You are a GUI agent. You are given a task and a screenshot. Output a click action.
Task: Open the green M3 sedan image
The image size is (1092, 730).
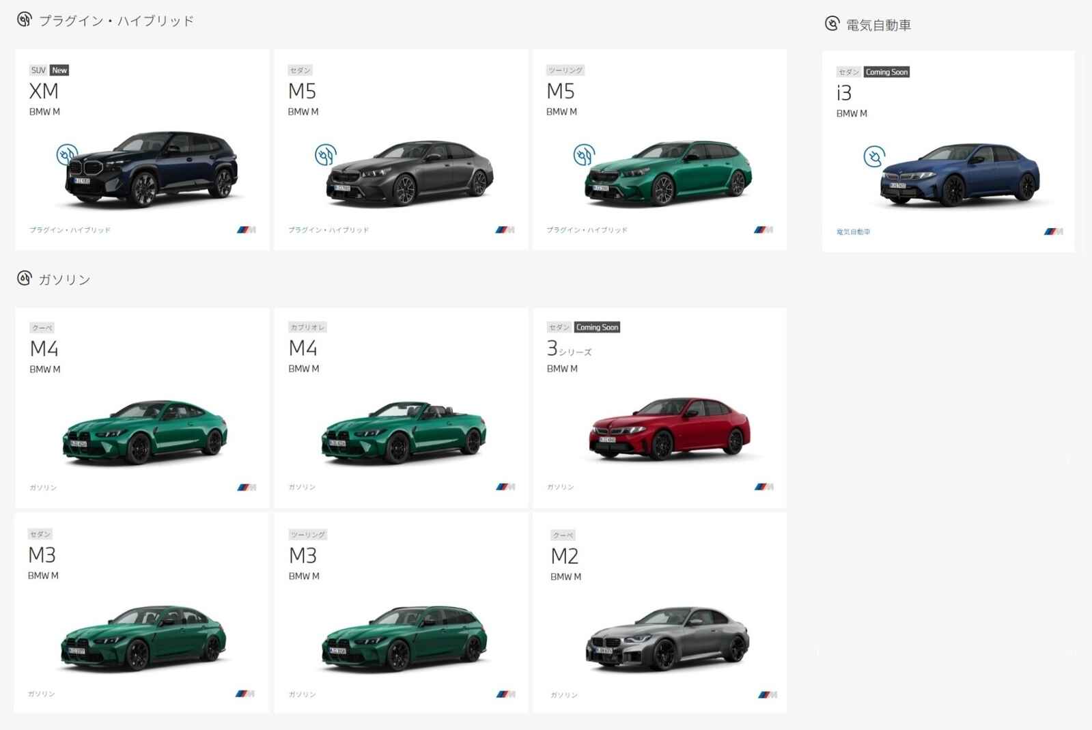point(143,637)
